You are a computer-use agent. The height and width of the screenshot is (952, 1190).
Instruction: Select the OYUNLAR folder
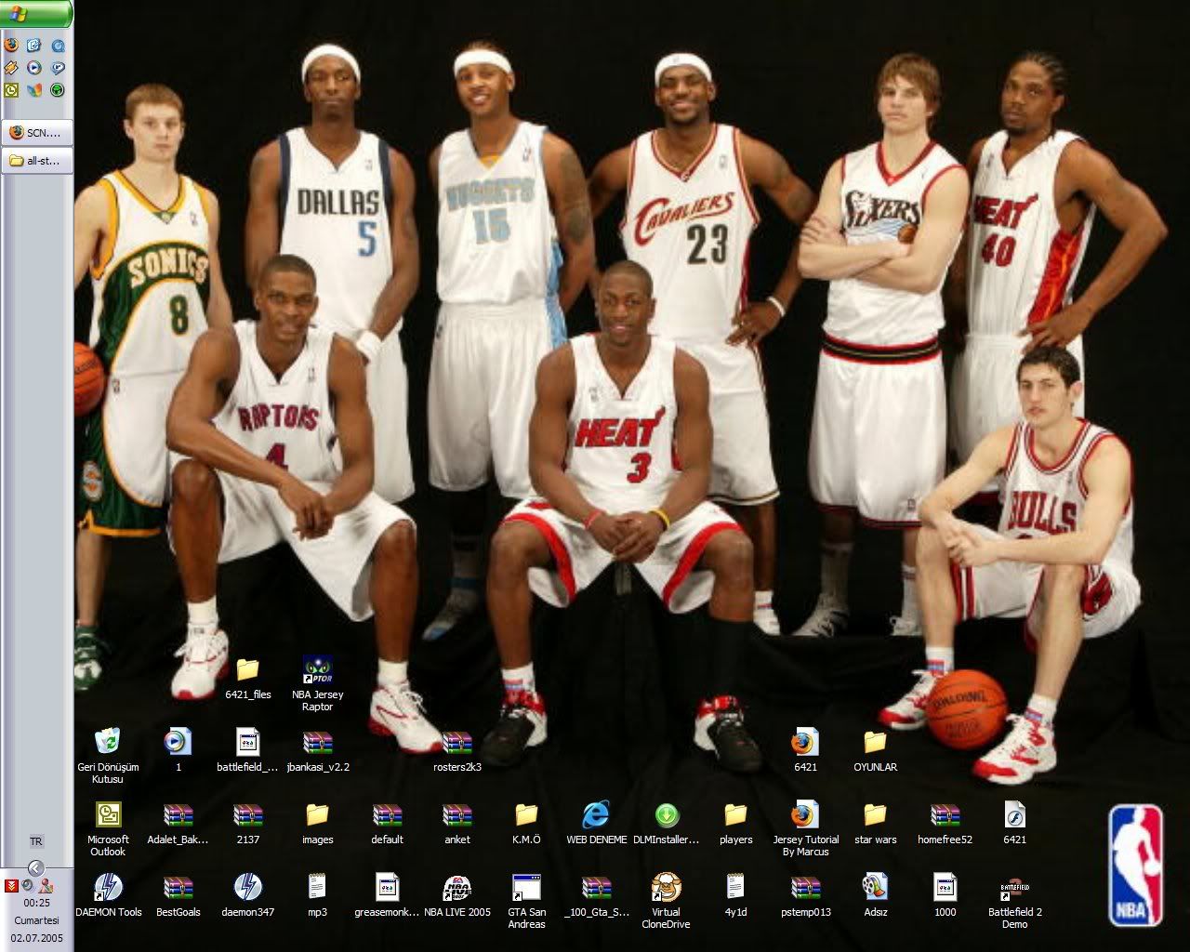click(875, 750)
